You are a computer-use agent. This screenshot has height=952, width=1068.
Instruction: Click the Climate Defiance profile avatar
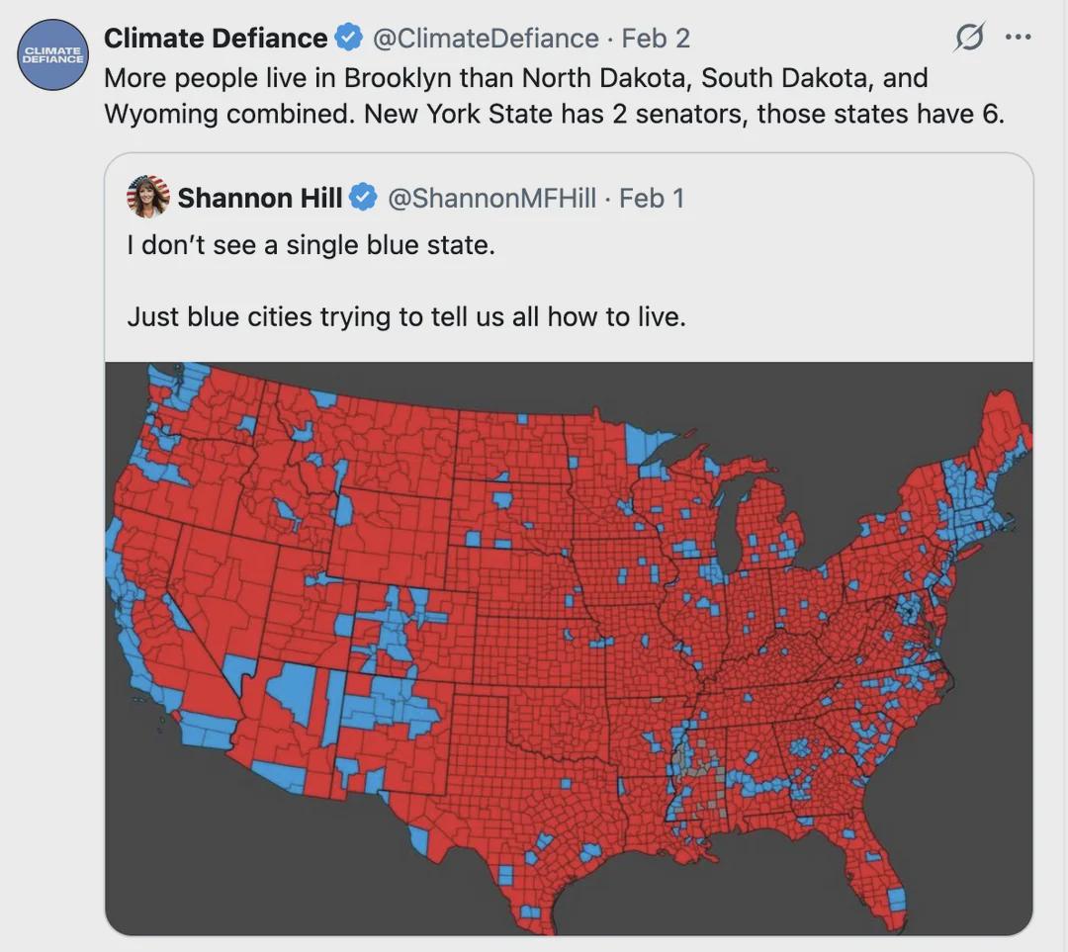click(x=54, y=54)
